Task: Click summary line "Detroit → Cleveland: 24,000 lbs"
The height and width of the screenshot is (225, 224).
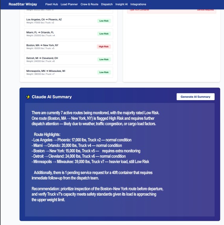Action: pos(79,156)
